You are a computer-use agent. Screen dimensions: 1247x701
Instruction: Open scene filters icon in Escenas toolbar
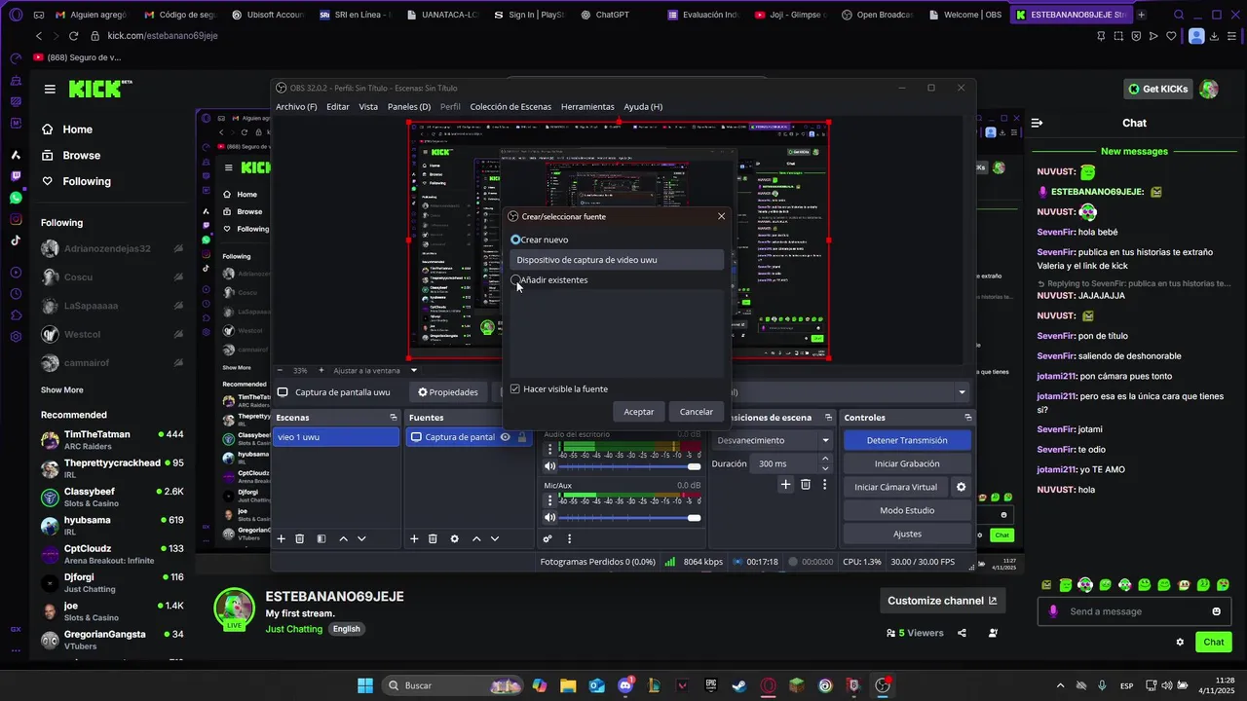tap(321, 538)
